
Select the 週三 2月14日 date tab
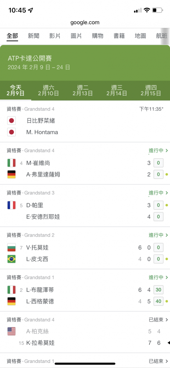tap(117, 91)
